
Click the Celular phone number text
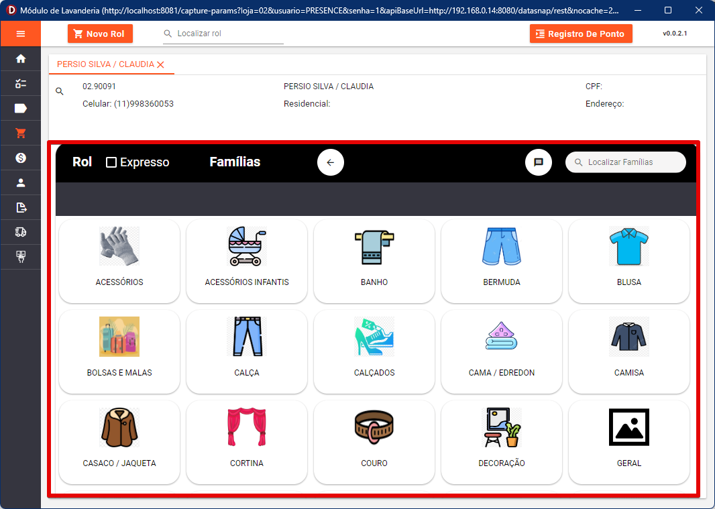point(128,103)
